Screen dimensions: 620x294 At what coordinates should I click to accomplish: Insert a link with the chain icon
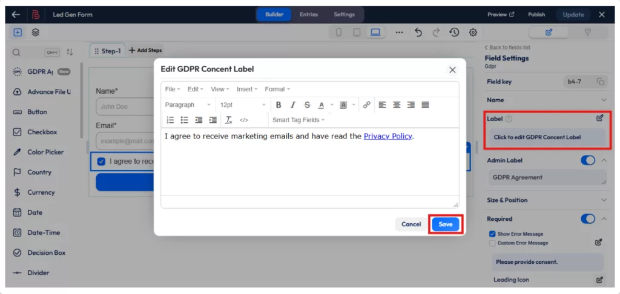point(366,105)
